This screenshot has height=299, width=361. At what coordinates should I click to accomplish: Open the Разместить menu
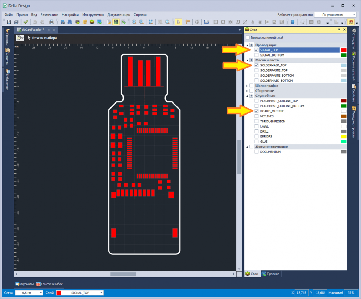[49, 15]
